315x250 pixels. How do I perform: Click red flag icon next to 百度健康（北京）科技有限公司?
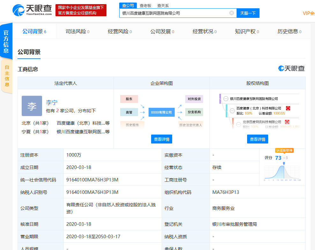click(288, 108)
